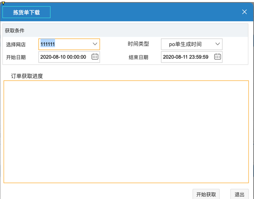Image resolution: width=254 pixels, height=199 pixels.
Task: Click the 结束日期 label
Action: point(138,57)
